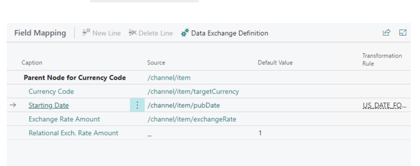The width and height of the screenshot is (420, 166).
Task: Click the Transformation Rule column header
Action: (382, 59)
